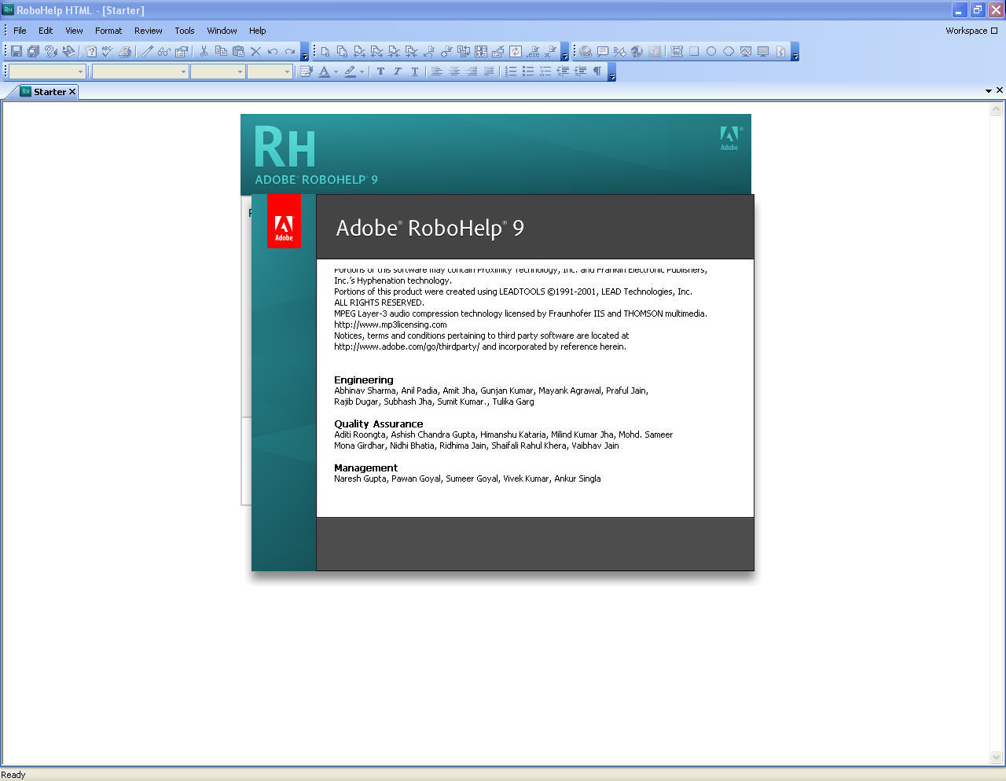The image size is (1006, 781).
Task: Expand format toolbar options after pilcrow
Action: point(612,72)
